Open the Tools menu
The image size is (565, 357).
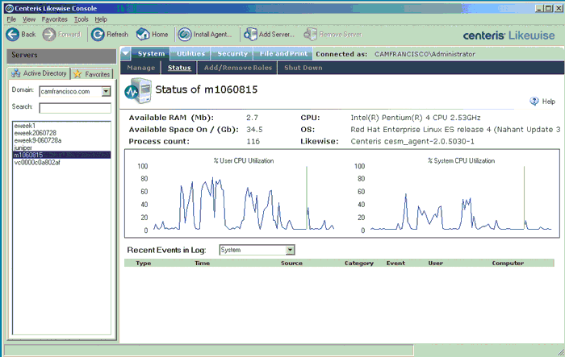tap(81, 19)
